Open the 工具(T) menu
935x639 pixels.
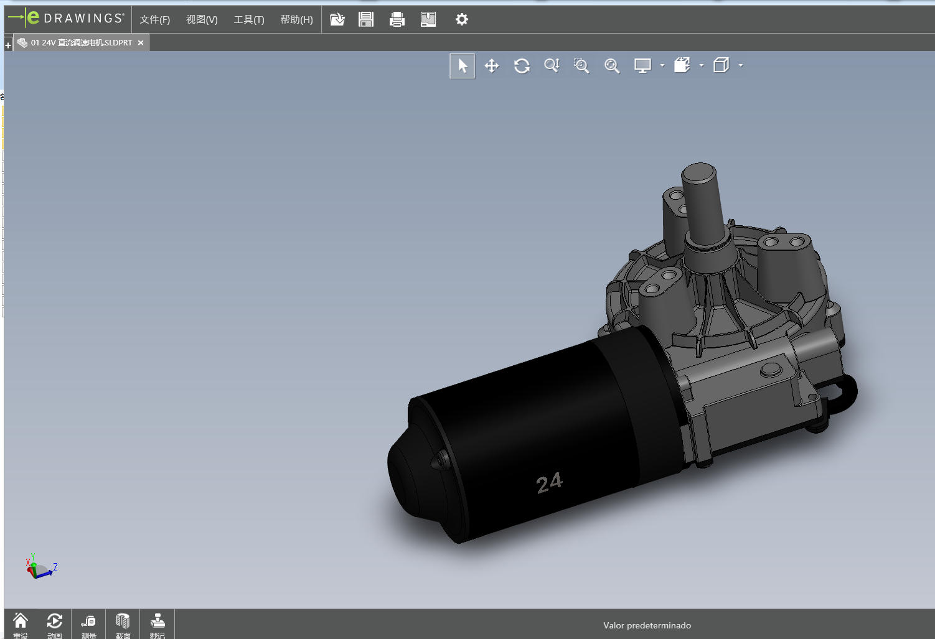coord(249,19)
